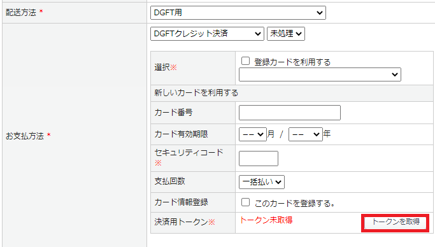Click the カード有効期限 label

pos(181,134)
